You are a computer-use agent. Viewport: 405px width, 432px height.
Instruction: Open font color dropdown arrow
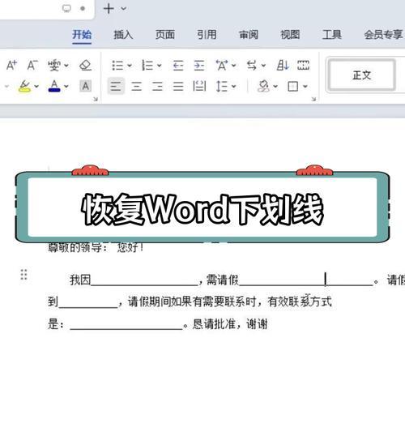(x=66, y=87)
